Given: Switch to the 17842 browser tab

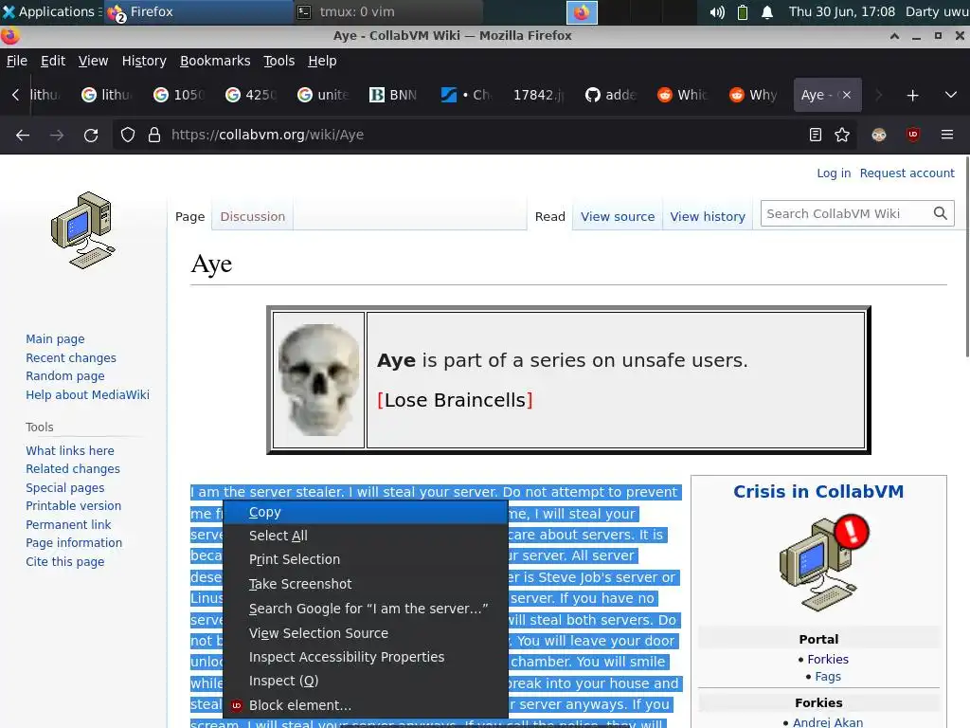Looking at the screenshot, I should pyautogui.click(x=538, y=95).
